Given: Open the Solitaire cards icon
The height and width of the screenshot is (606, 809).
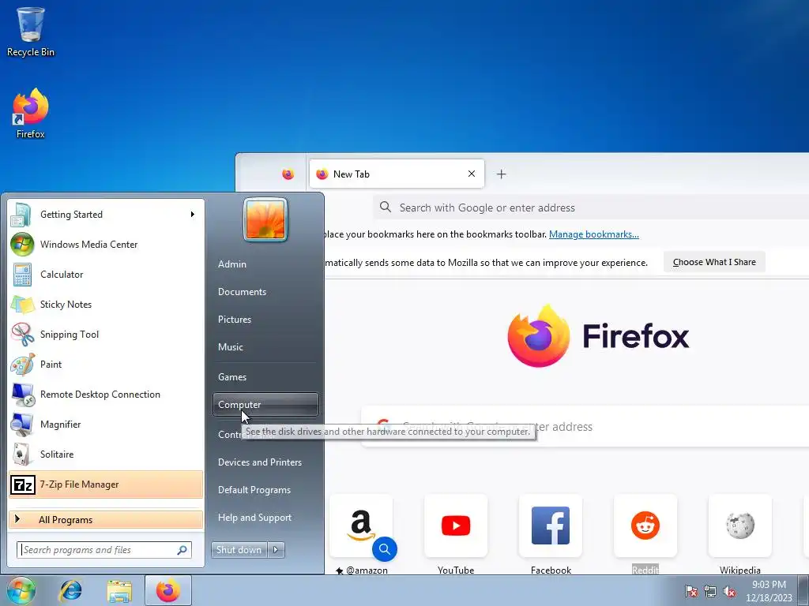Looking at the screenshot, I should click(x=22, y=454).
